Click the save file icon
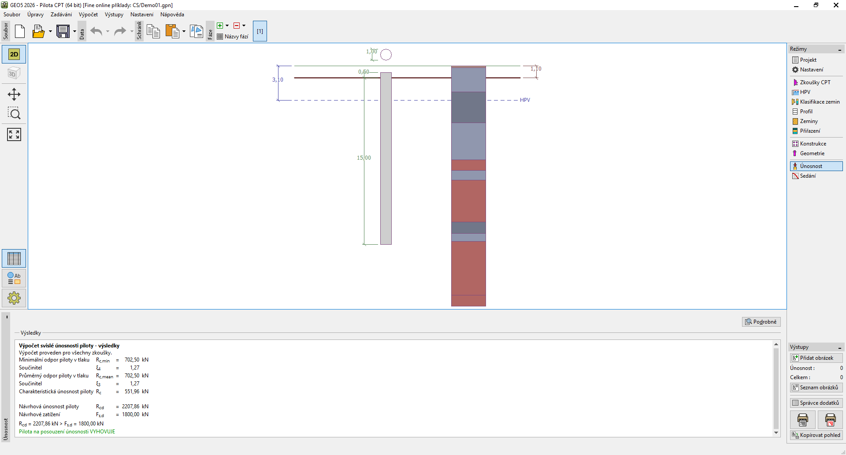The image size is (846, 455). pos(63,31)
